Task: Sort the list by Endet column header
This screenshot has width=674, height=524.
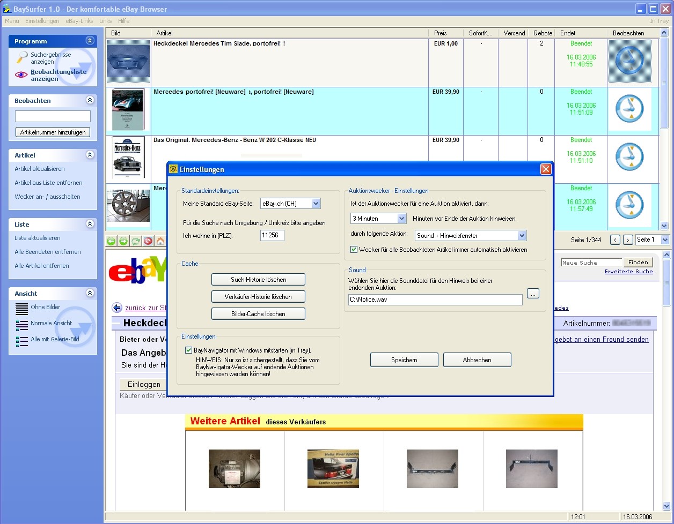Action: click(581, 33)
